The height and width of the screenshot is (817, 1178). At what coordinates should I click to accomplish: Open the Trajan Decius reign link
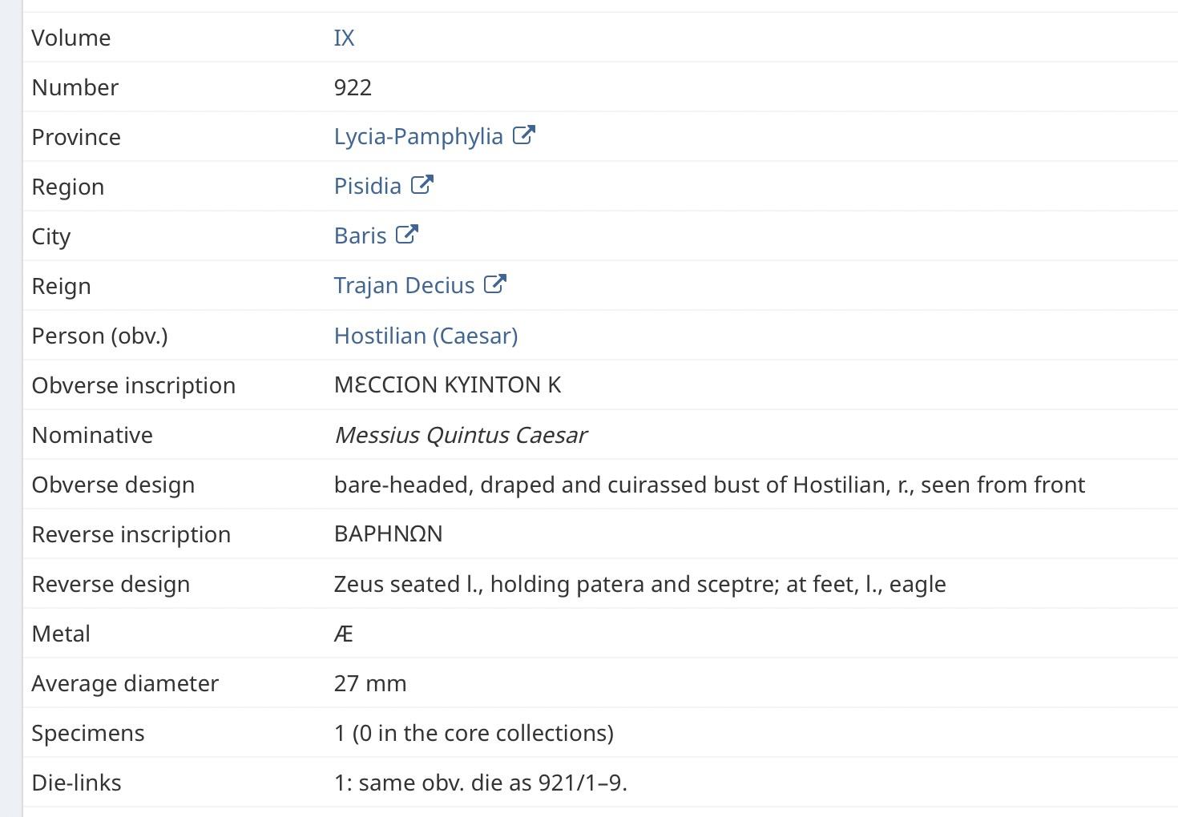pyautogui.click(x=404, y=285)
